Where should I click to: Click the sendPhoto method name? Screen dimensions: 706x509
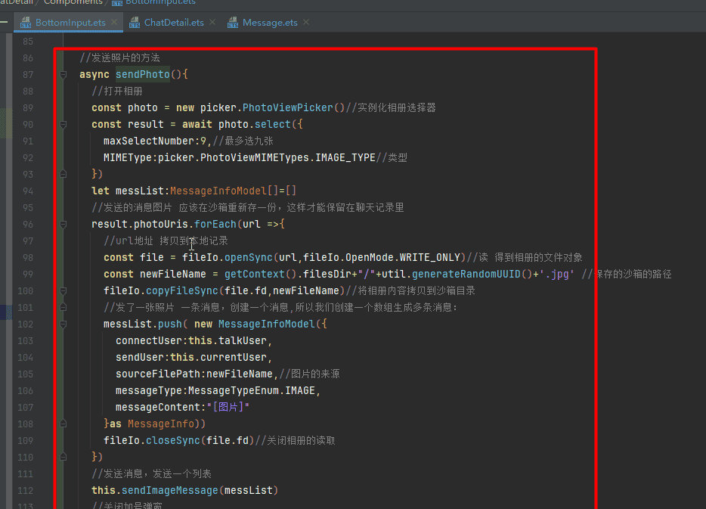(x=142, y=75)
